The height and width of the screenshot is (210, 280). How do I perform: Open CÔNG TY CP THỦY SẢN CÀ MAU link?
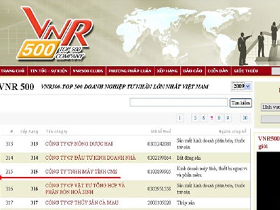pos(82,203)
